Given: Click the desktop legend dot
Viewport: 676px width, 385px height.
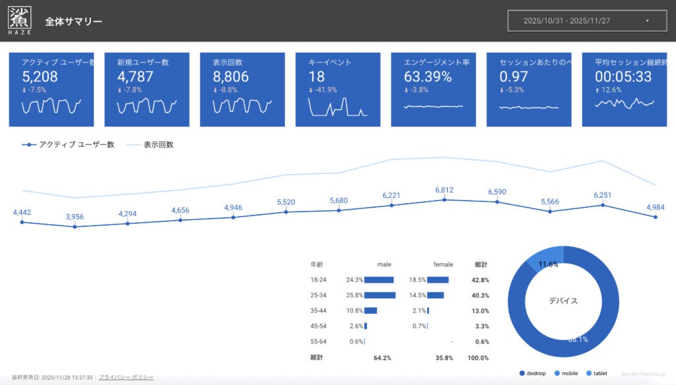Looking at the screenshot, I should [x=523, y=374].
